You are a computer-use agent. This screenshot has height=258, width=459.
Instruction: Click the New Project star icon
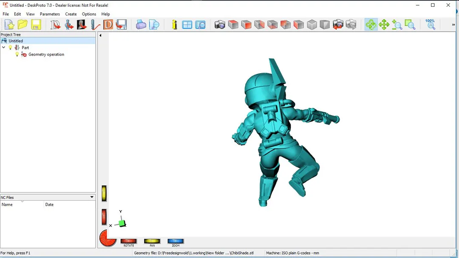click(9, 25)
